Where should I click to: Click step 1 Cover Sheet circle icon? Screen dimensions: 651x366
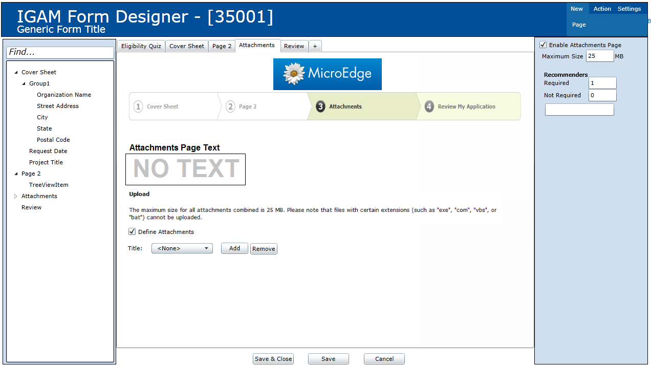[x=138, y=106]
